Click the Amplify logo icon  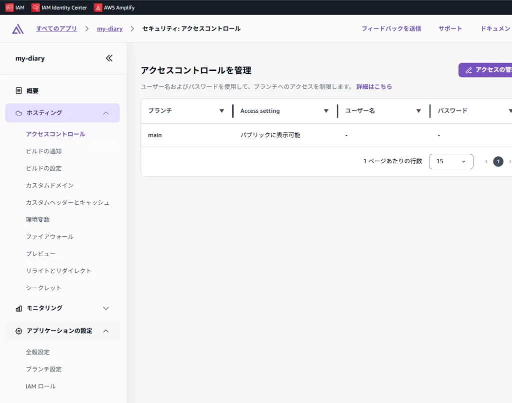(x=18, y=29)
